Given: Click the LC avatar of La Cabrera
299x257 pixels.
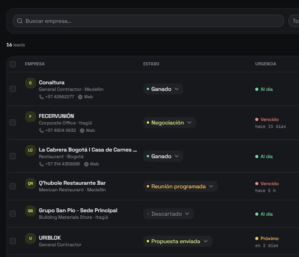Looking at the screenshot, I should pos(31,150).
